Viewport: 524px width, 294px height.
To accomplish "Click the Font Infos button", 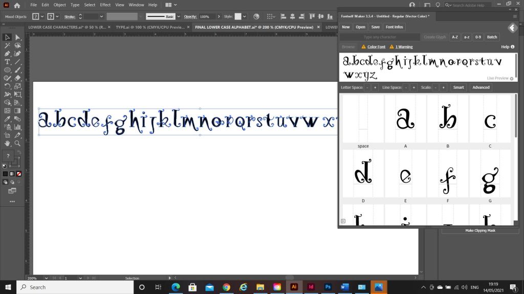I will pyautogui.click(x=394, y=27).
